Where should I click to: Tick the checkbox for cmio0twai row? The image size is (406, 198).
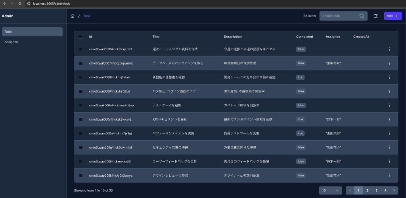point(81,77)
